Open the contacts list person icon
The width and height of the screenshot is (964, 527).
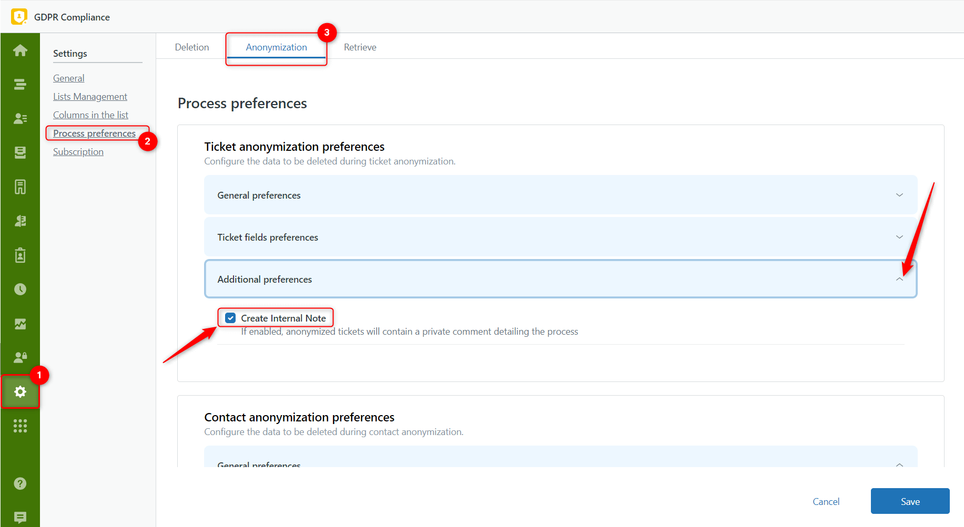[x=20, y=118]
